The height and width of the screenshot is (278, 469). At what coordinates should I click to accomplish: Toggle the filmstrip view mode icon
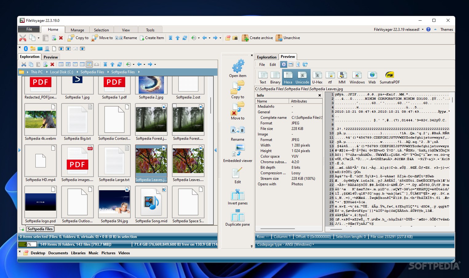(x=97, y=64)
